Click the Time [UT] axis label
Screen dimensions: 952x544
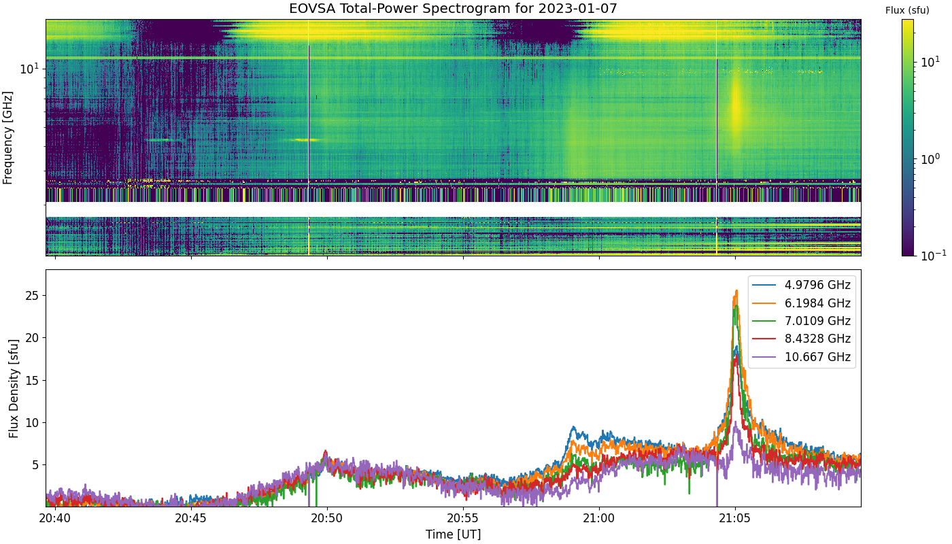click(454, 534)
